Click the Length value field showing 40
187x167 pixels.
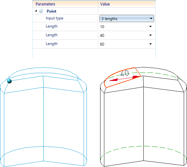pyautogui.click(x=126, y=35)
